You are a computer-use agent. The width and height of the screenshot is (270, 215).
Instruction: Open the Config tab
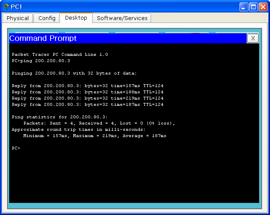(x=47, y=18)
